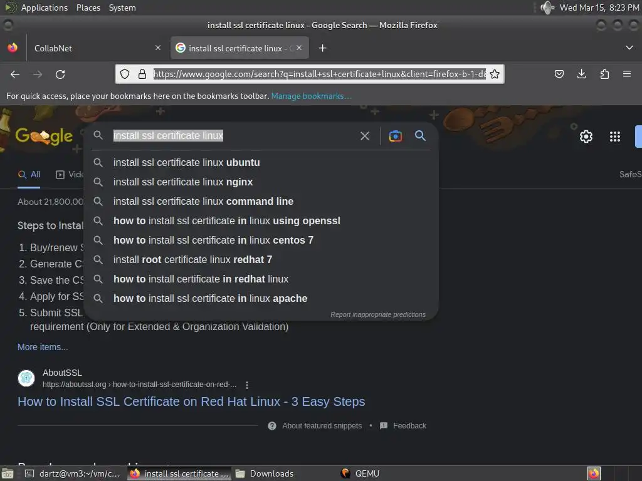View site security via padlock icon
This screenshot has height=481, width=642.
click(x=142, y=74)
